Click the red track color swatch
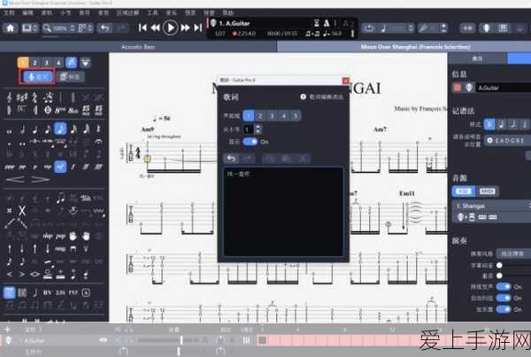 pos(458,88)
